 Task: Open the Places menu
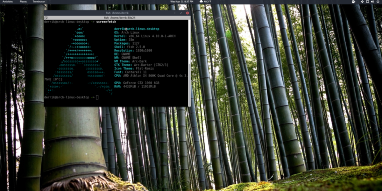[x=23, y=2]
